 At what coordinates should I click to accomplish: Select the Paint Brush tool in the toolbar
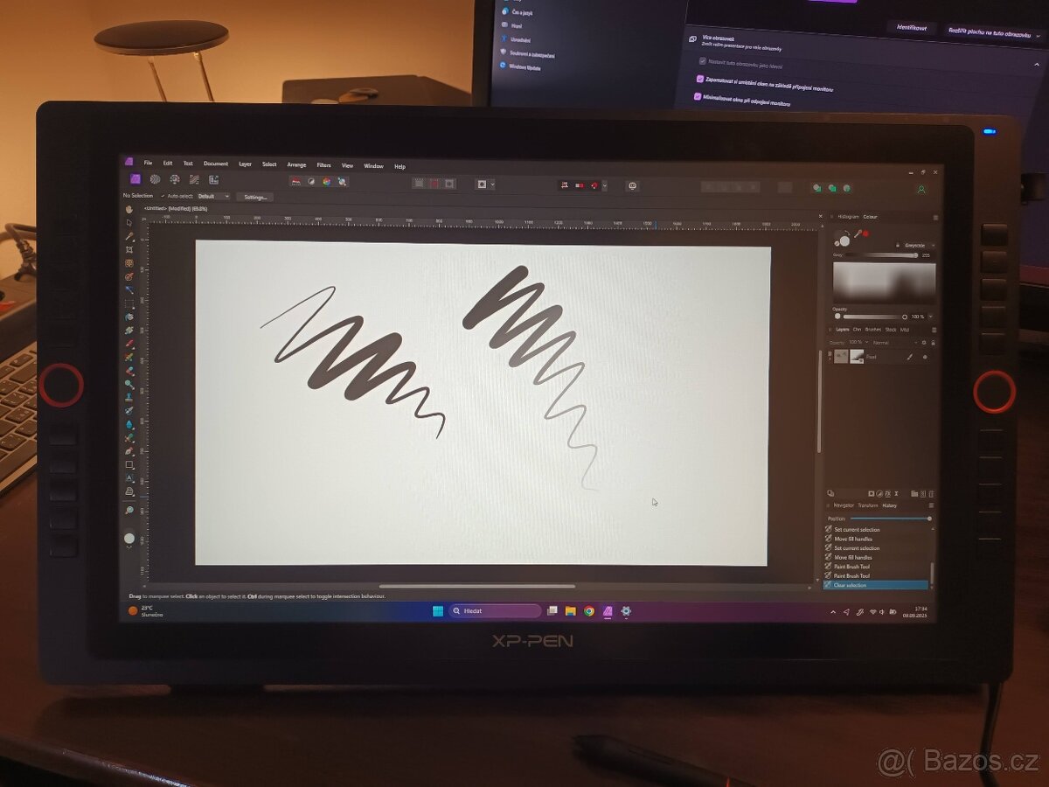(x=129, y=340)
